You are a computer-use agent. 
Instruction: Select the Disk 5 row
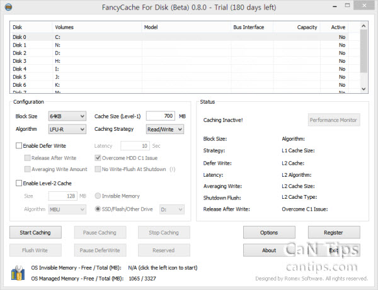click(180, 77)
